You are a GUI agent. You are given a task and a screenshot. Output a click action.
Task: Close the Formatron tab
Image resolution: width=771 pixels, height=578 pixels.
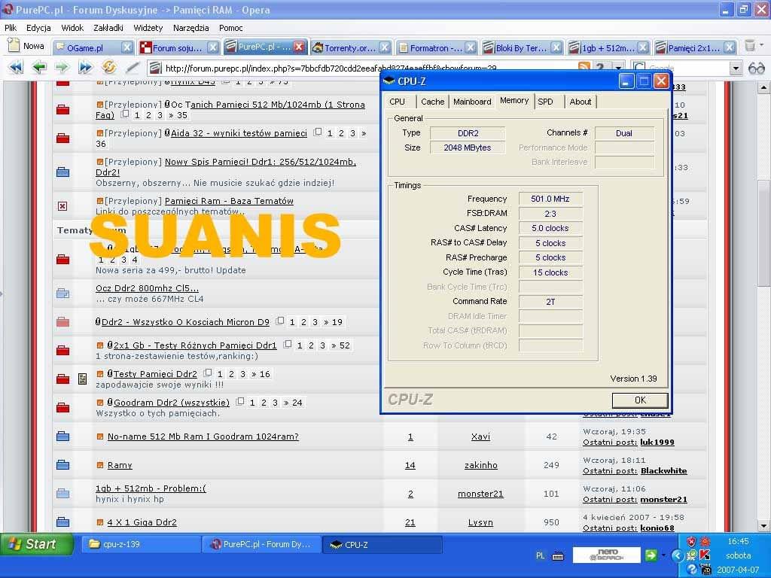pos(470,47)
